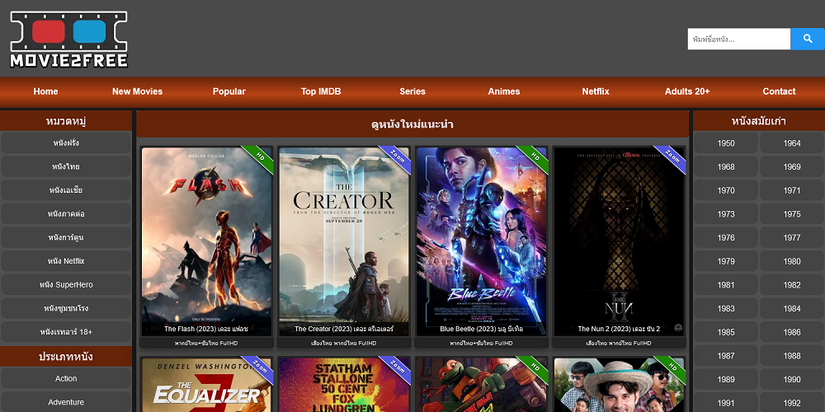
Task: Select the หนังฝรั่ง category
Action: [x=66, y=143]
